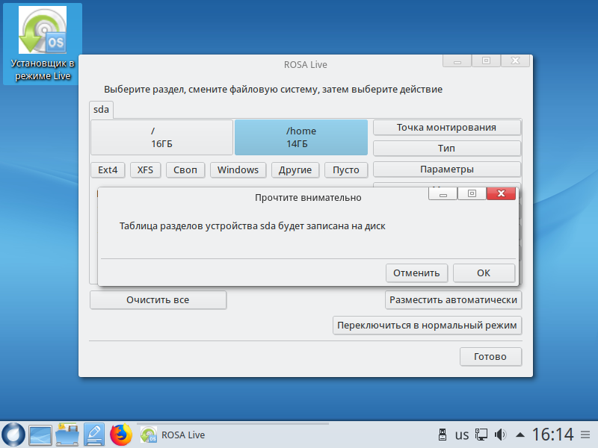Image resolution: width=598 pixels, height=448 pixels.
Task: Open the panel settings hamburger menu
Action: coord(588,435)
